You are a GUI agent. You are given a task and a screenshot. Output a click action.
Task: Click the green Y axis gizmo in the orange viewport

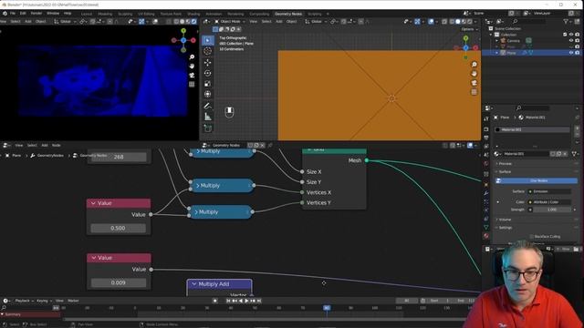click(x=465, y=38)
